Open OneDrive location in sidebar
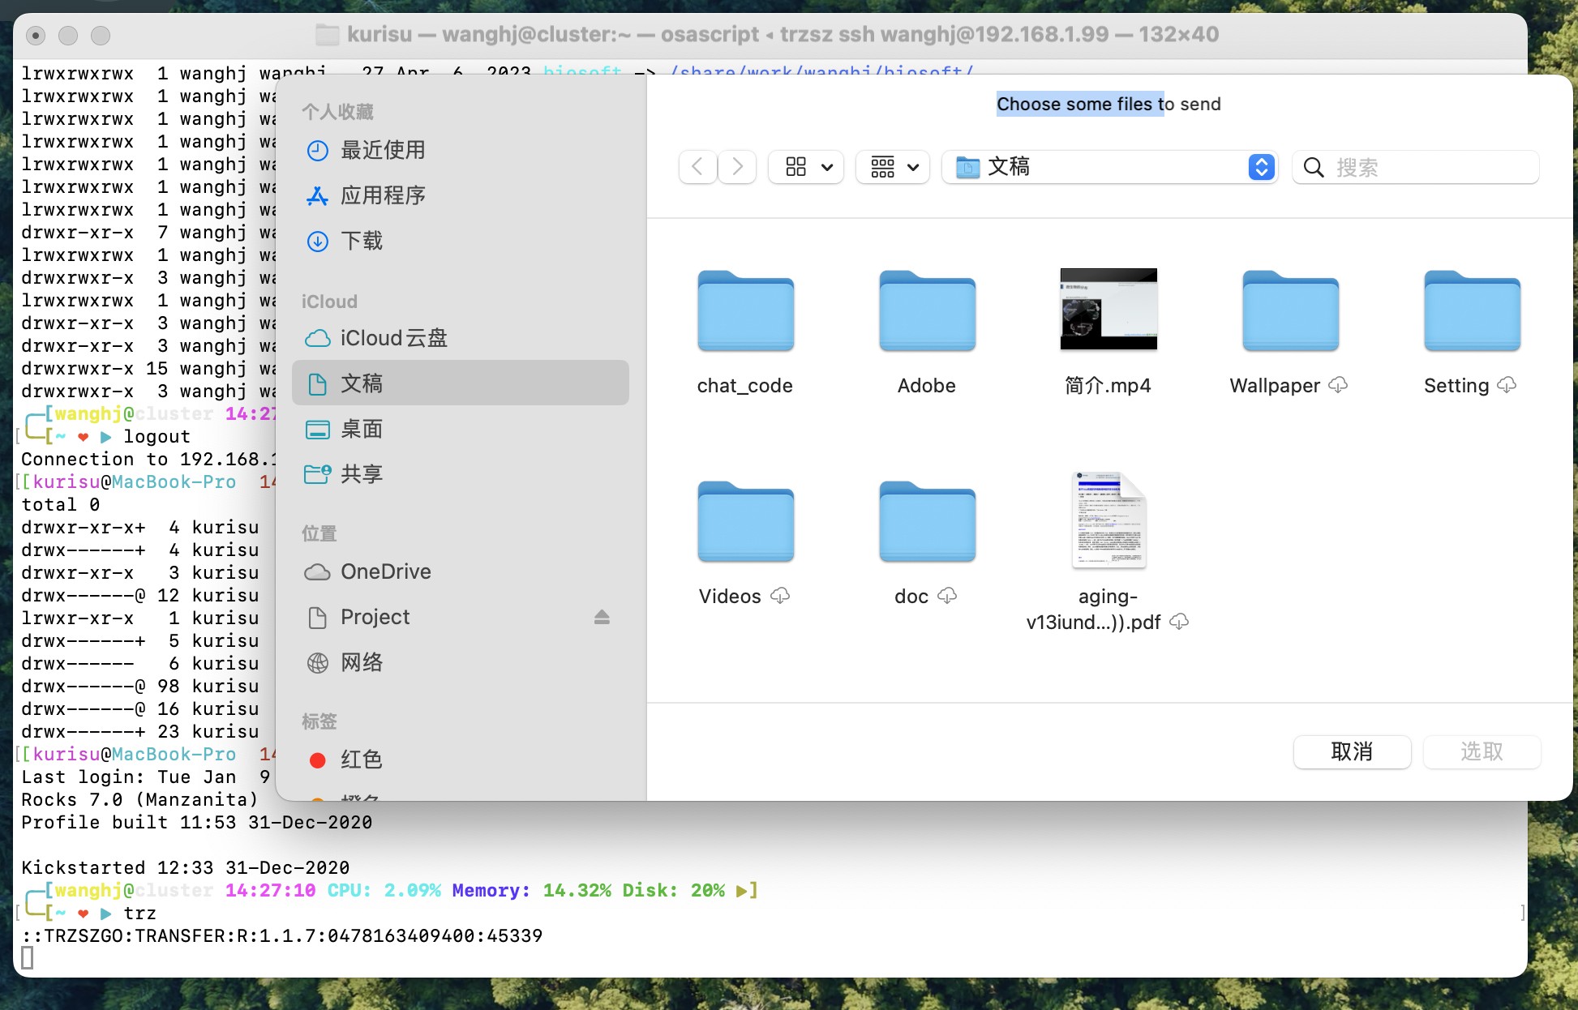1578x1010 pixels. 460,571
